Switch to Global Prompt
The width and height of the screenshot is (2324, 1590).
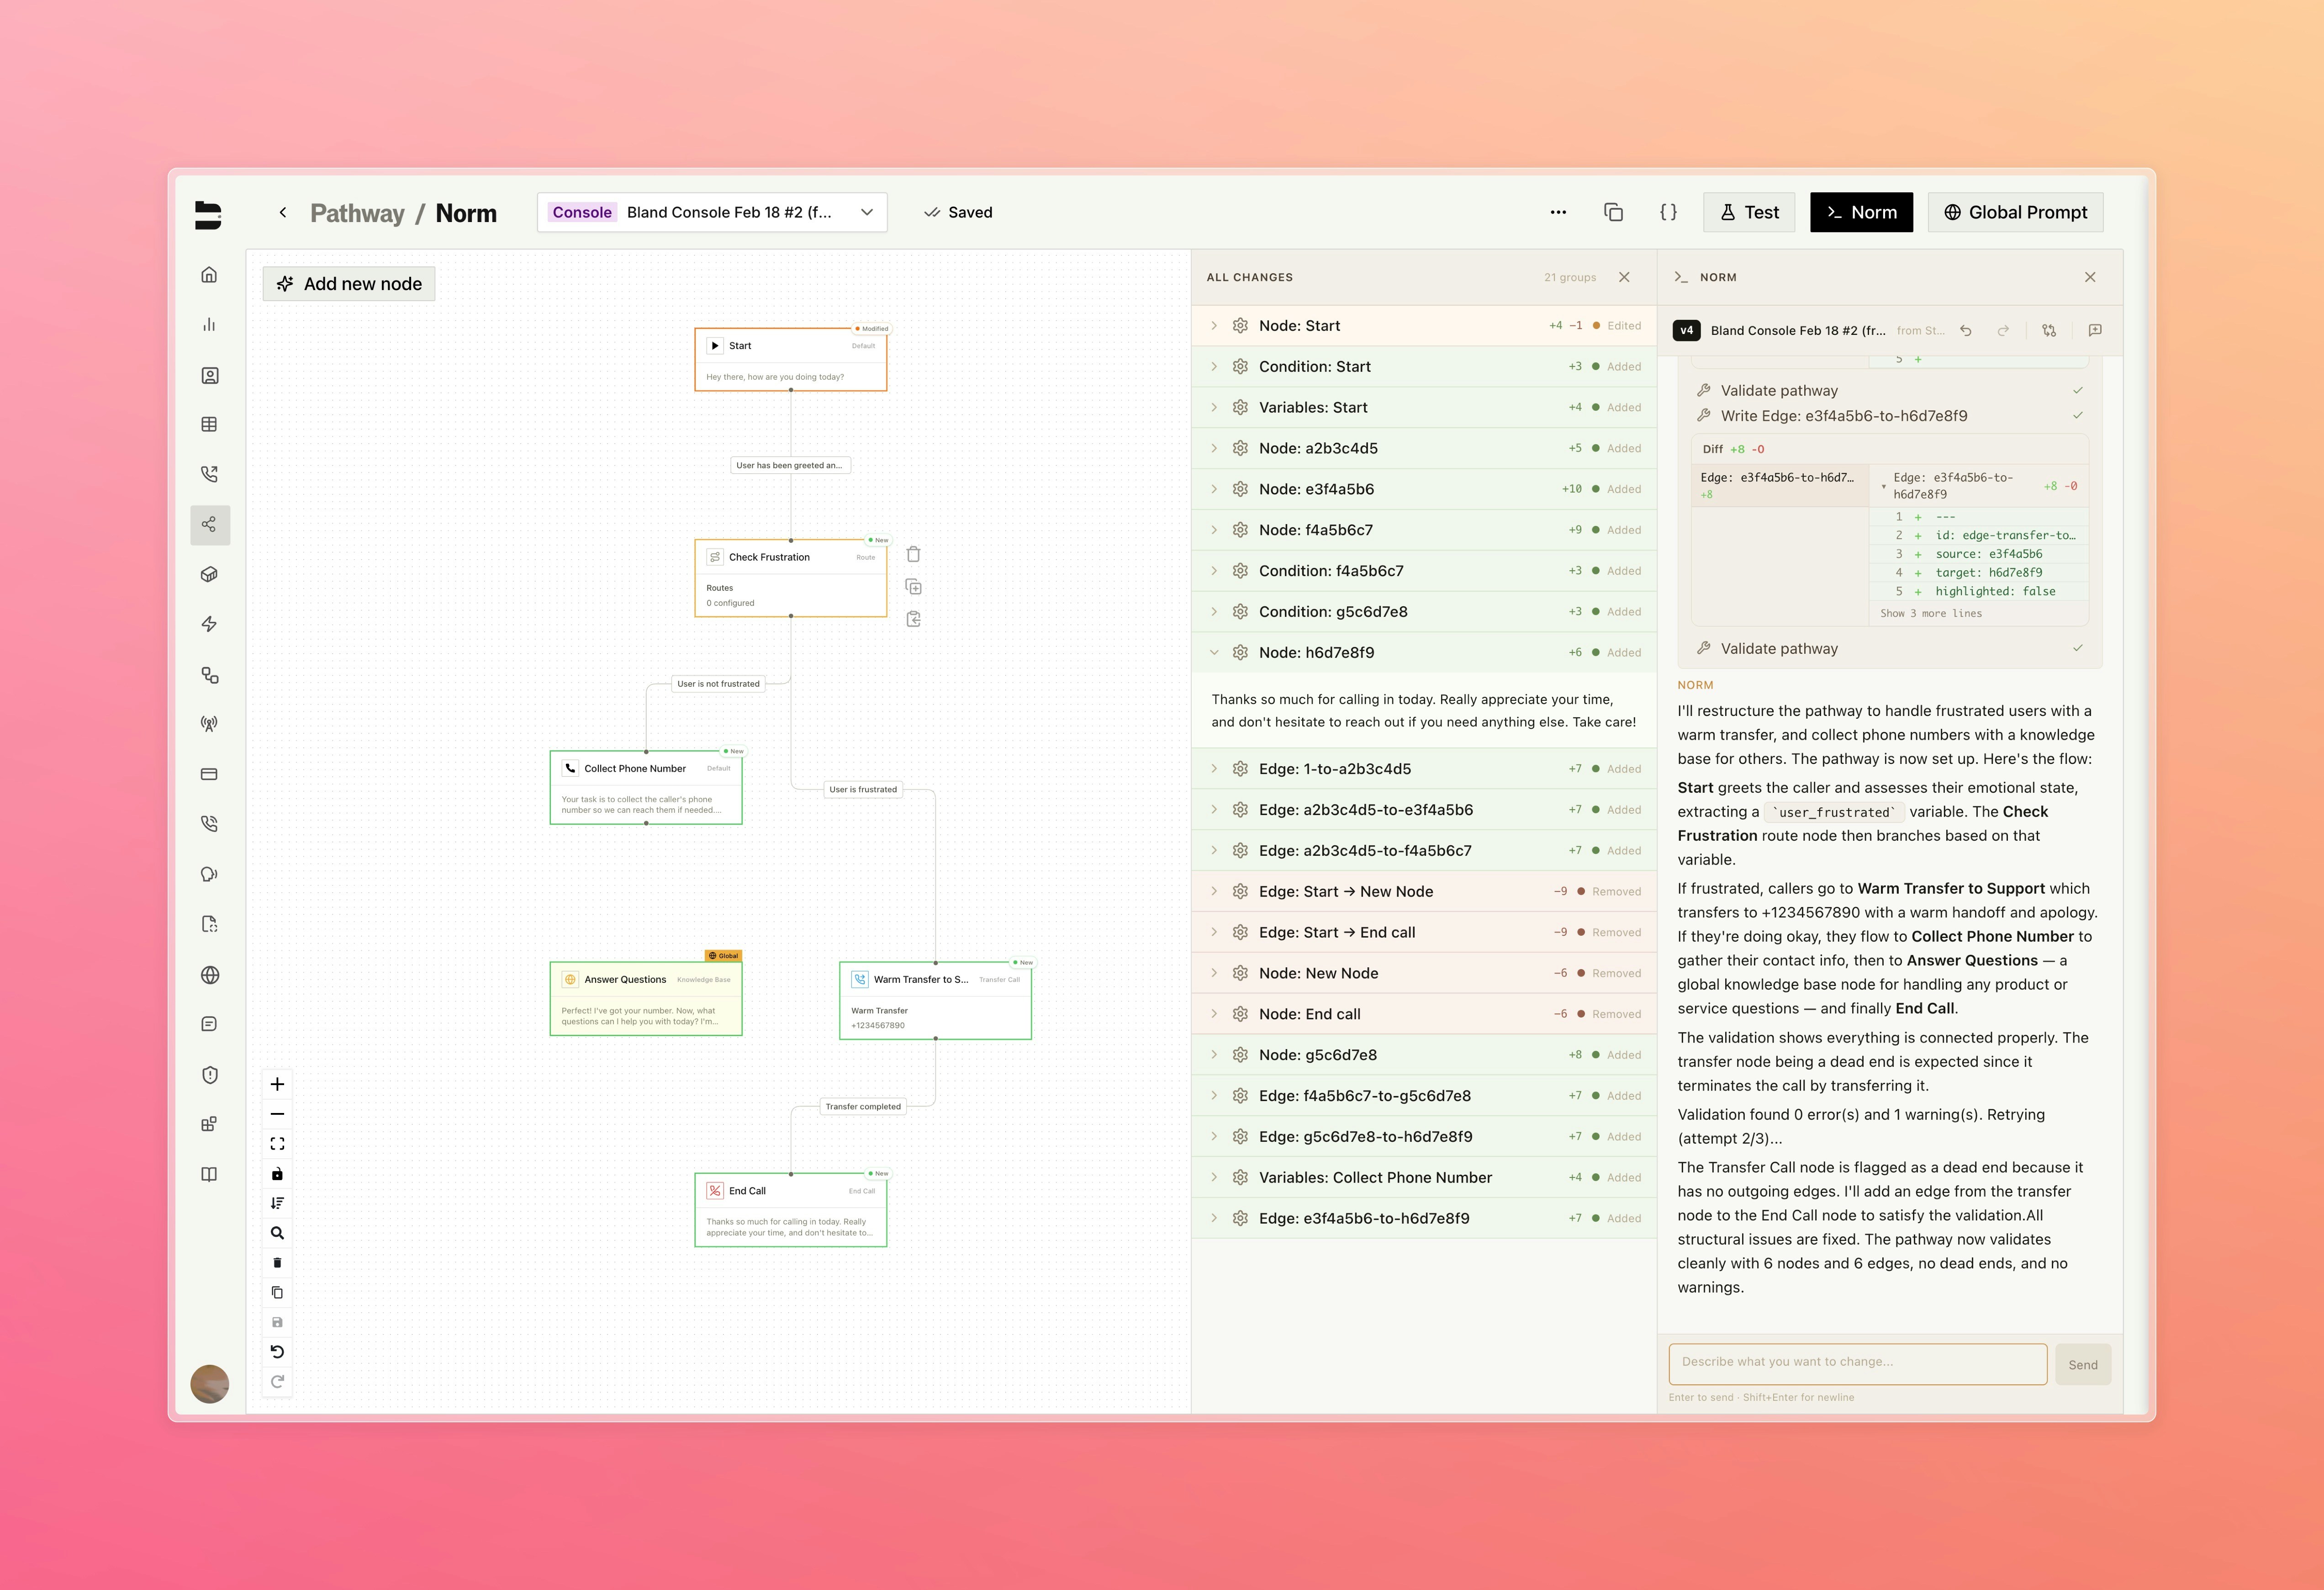tap(2015, 212)
